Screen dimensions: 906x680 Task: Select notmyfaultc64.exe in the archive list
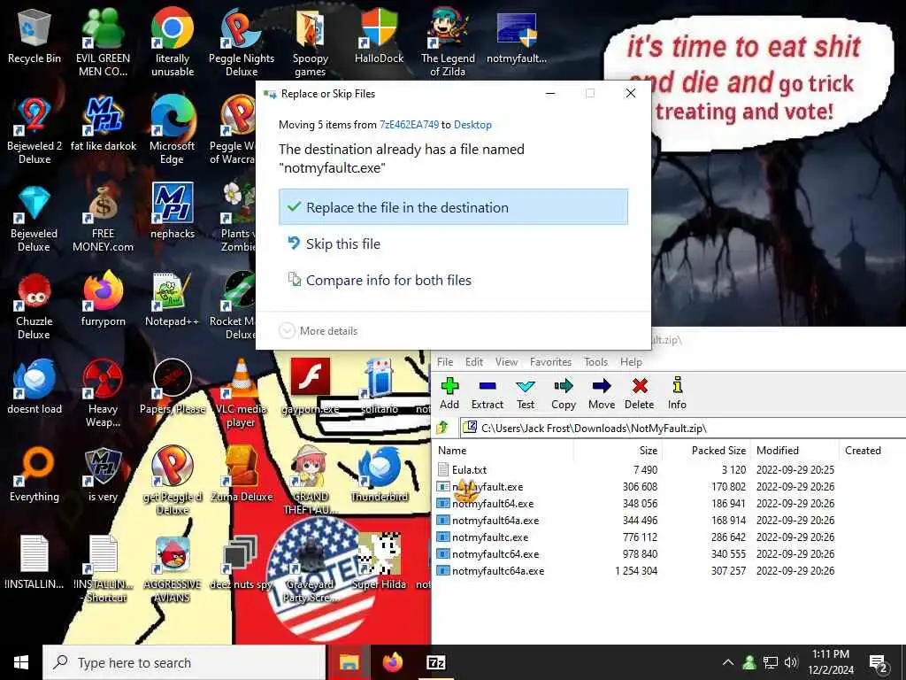495,554
